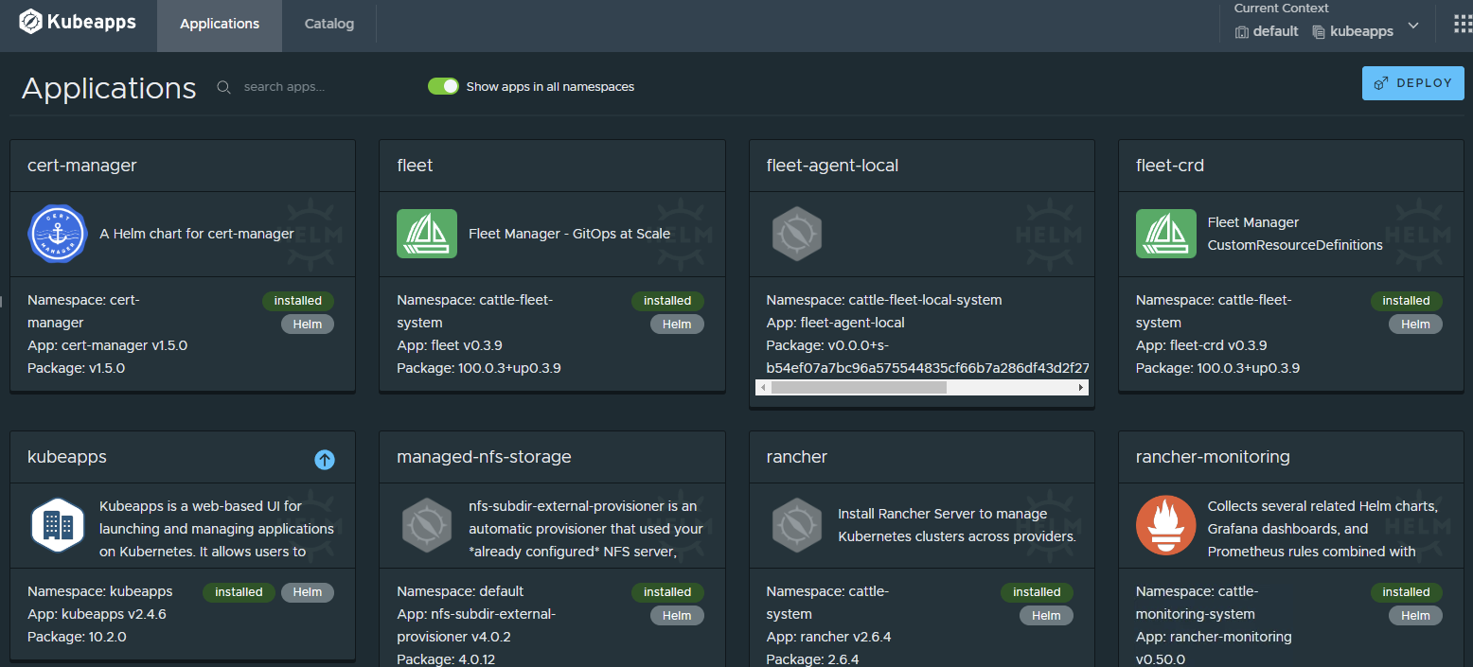This screenshot has height=667, width=1473.
Task: Open the Catalog tab
Action: point(329,24)
